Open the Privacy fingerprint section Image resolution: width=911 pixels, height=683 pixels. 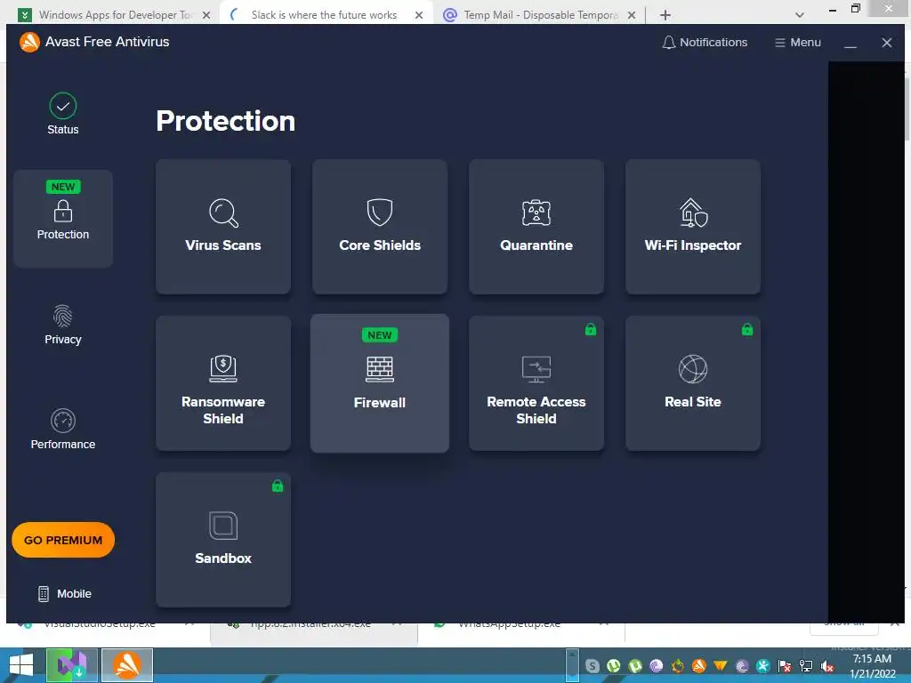[63, 325]
